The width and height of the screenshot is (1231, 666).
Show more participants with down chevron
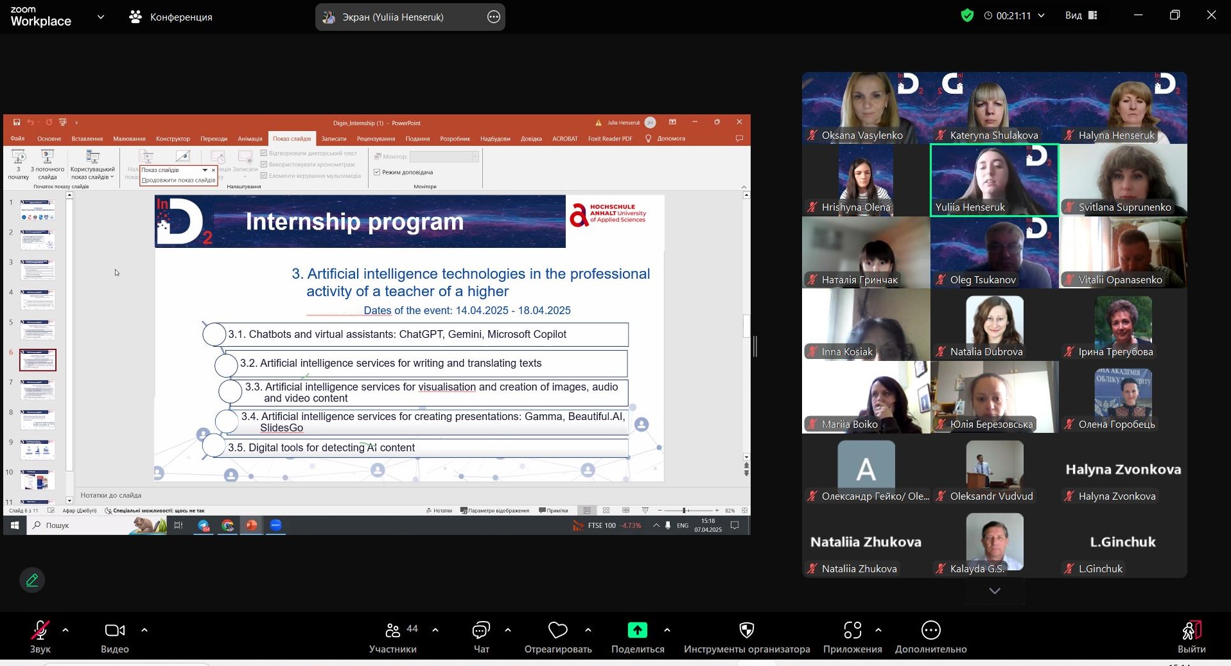click(x=994, y=591)
